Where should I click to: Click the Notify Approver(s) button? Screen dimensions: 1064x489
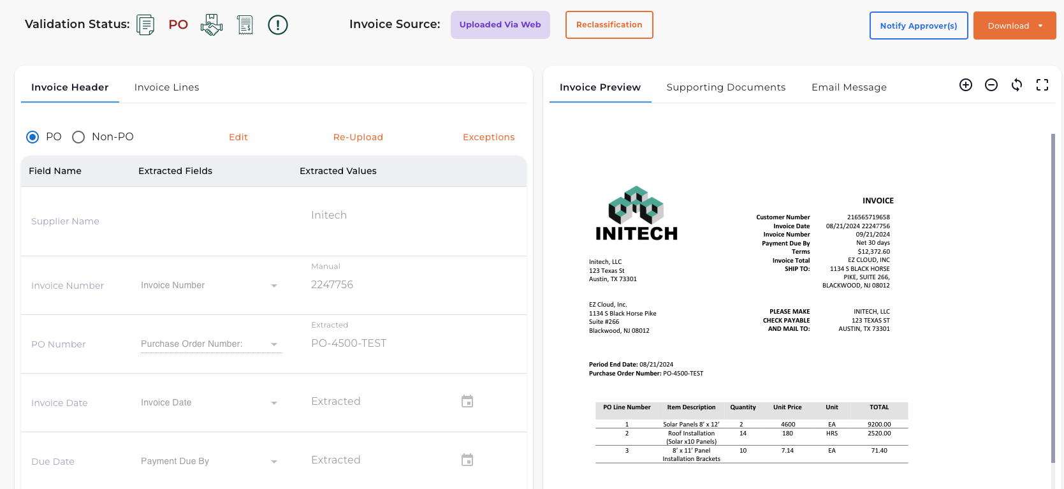pos(919,26)
